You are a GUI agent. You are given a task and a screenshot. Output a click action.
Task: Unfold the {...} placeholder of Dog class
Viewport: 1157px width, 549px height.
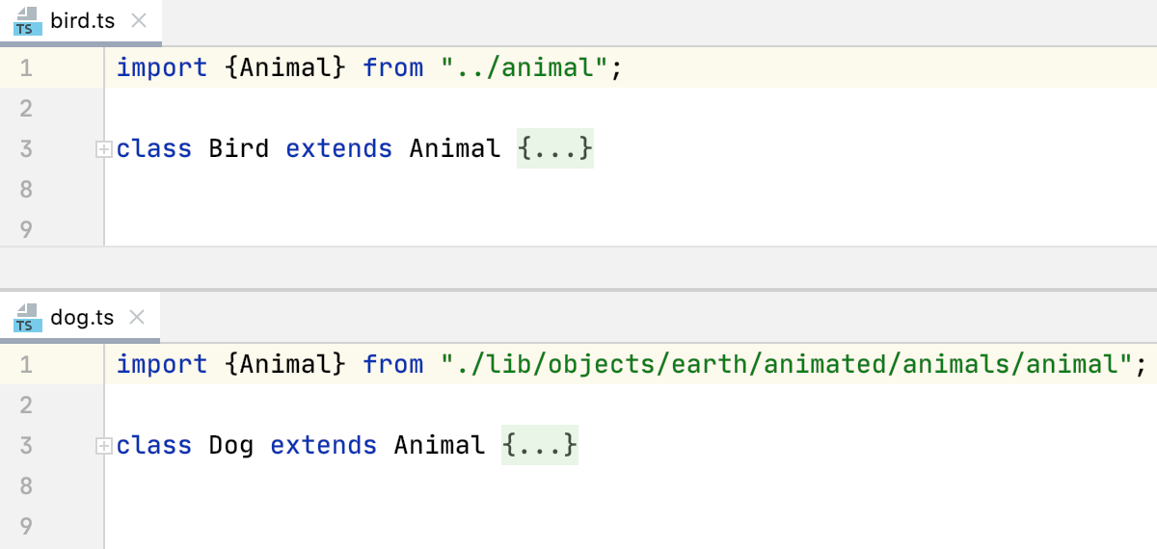point(539,446)
